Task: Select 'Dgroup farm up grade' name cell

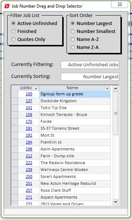Action: (75, 94)
